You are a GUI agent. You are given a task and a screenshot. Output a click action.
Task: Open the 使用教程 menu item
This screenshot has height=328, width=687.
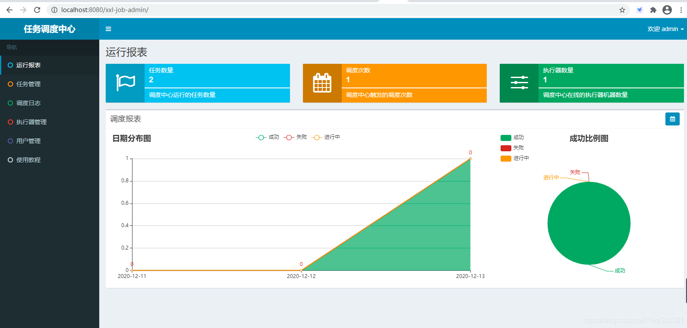pos(50,160)
